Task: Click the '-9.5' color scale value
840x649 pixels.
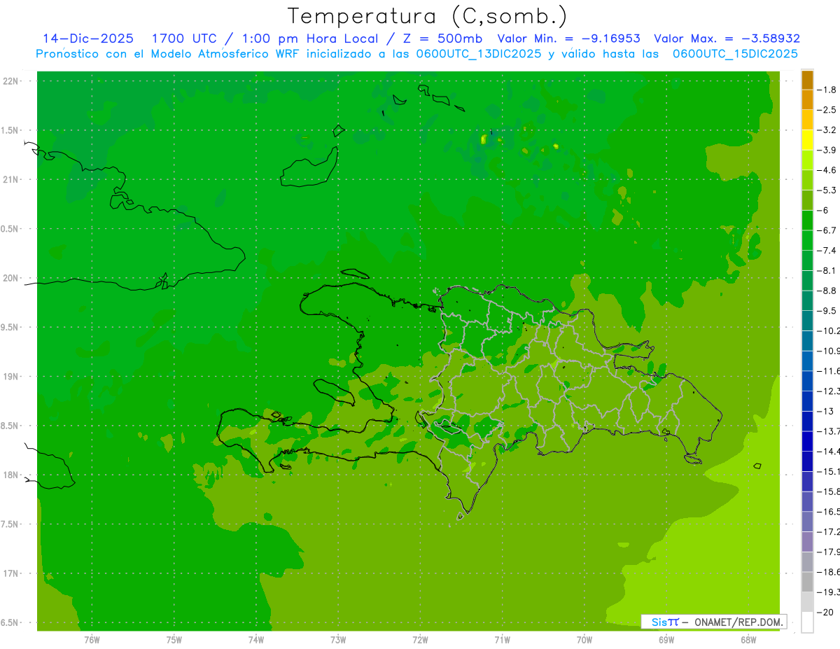Action: click(827, 311)
